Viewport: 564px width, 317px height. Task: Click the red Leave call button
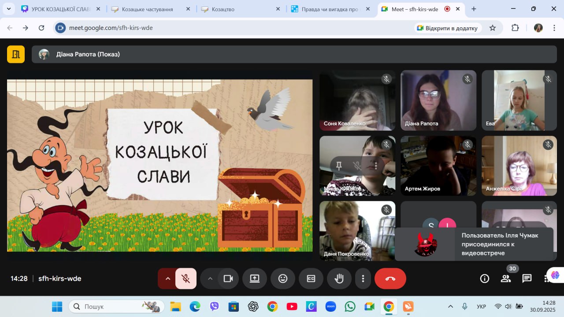pyautogui.click(x=390, y=279)
